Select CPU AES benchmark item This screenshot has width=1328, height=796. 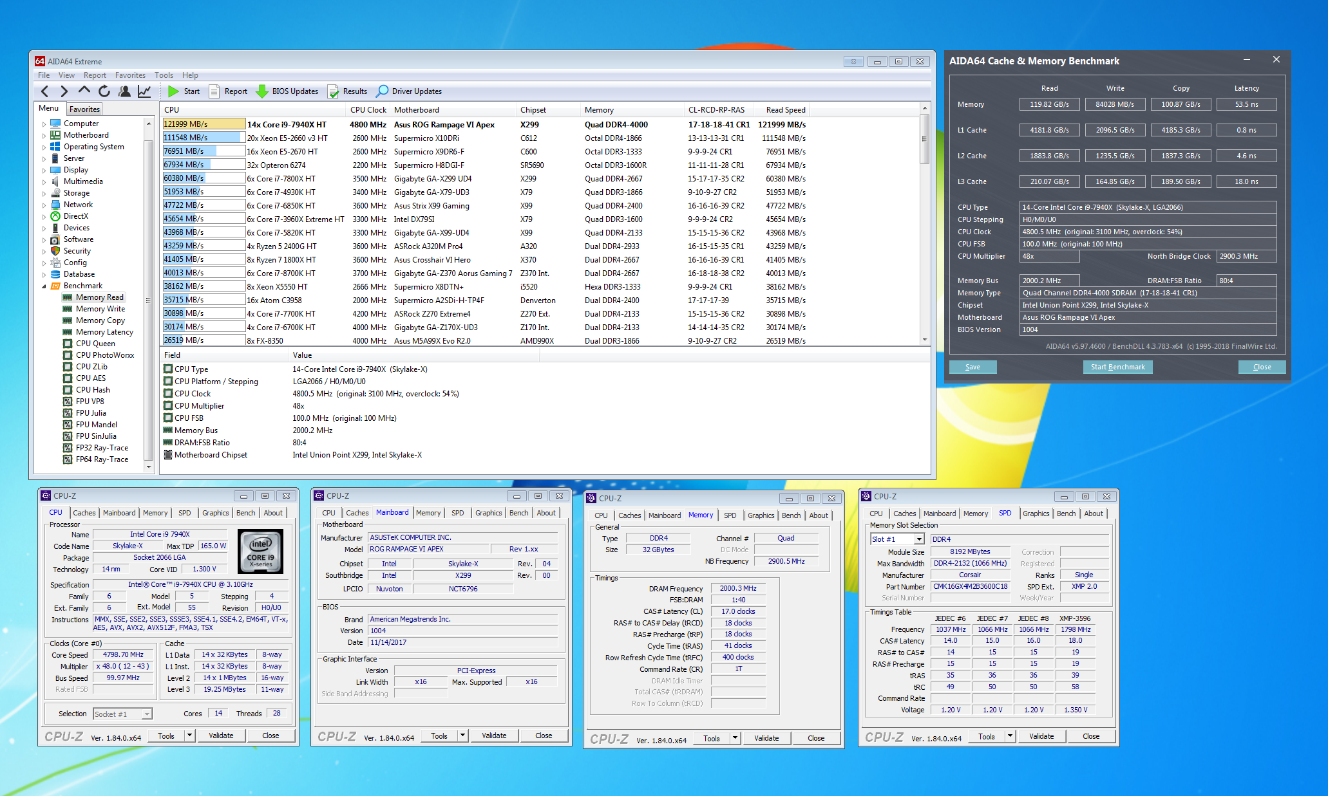90,378
